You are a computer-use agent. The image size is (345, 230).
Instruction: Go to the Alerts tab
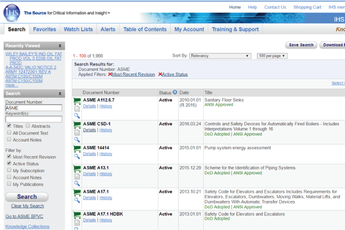pos(108,29)
